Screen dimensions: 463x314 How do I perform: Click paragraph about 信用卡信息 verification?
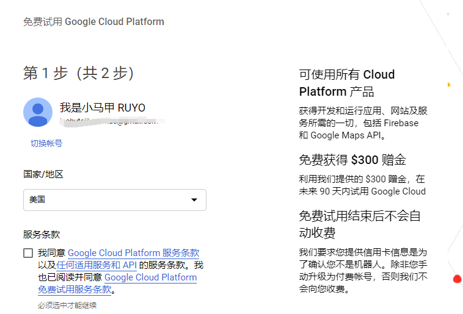(363, 270)
